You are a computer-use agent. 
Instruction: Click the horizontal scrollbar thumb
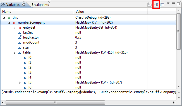55,102
